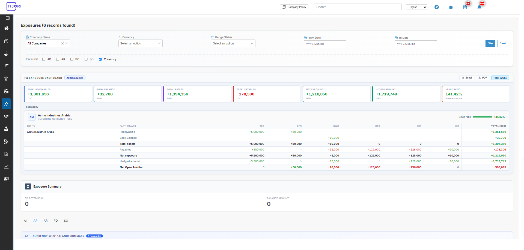The height and width of the screenshot is (250, 524).
Task: Open money hand icon fourth in sidebar
Action: [x=6, y=66]
